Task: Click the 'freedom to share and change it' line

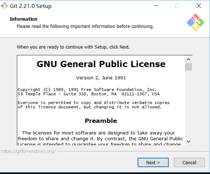Action: click(100, 138)
